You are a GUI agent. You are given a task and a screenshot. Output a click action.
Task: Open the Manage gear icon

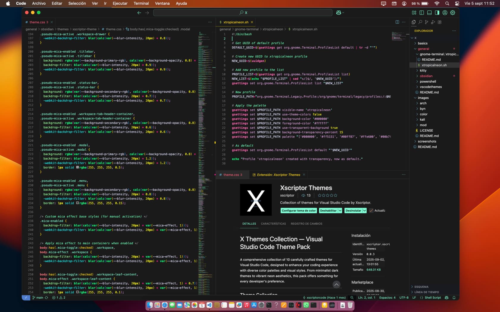(x=453, y=12)
